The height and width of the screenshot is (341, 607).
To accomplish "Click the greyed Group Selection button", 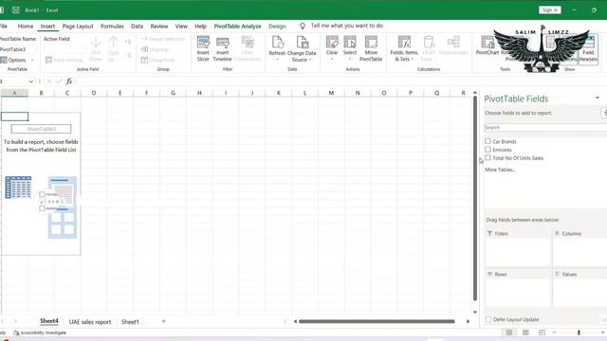I will (x=163, y=39).
